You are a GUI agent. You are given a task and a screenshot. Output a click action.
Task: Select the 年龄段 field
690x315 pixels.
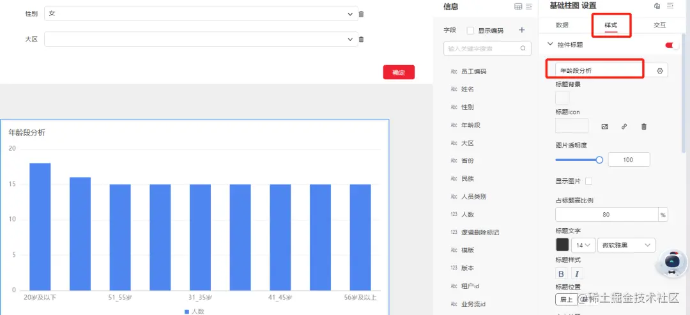pos(470,125)
